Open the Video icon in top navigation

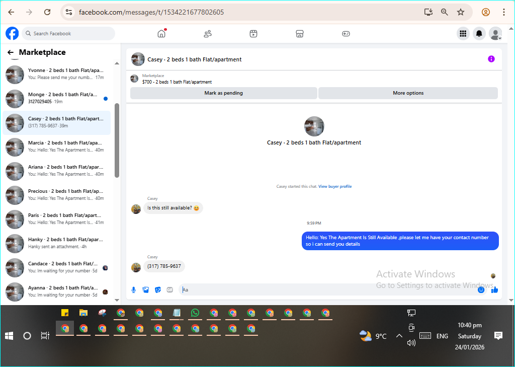(x=253, y=34)
